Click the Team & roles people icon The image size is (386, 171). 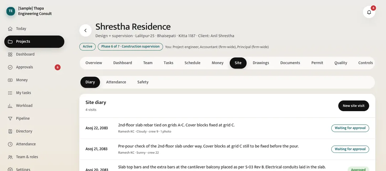pyautogui.click(x=10, y=157)
